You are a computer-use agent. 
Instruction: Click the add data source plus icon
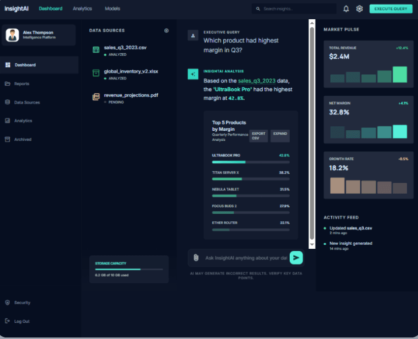(x=166, y=30)
